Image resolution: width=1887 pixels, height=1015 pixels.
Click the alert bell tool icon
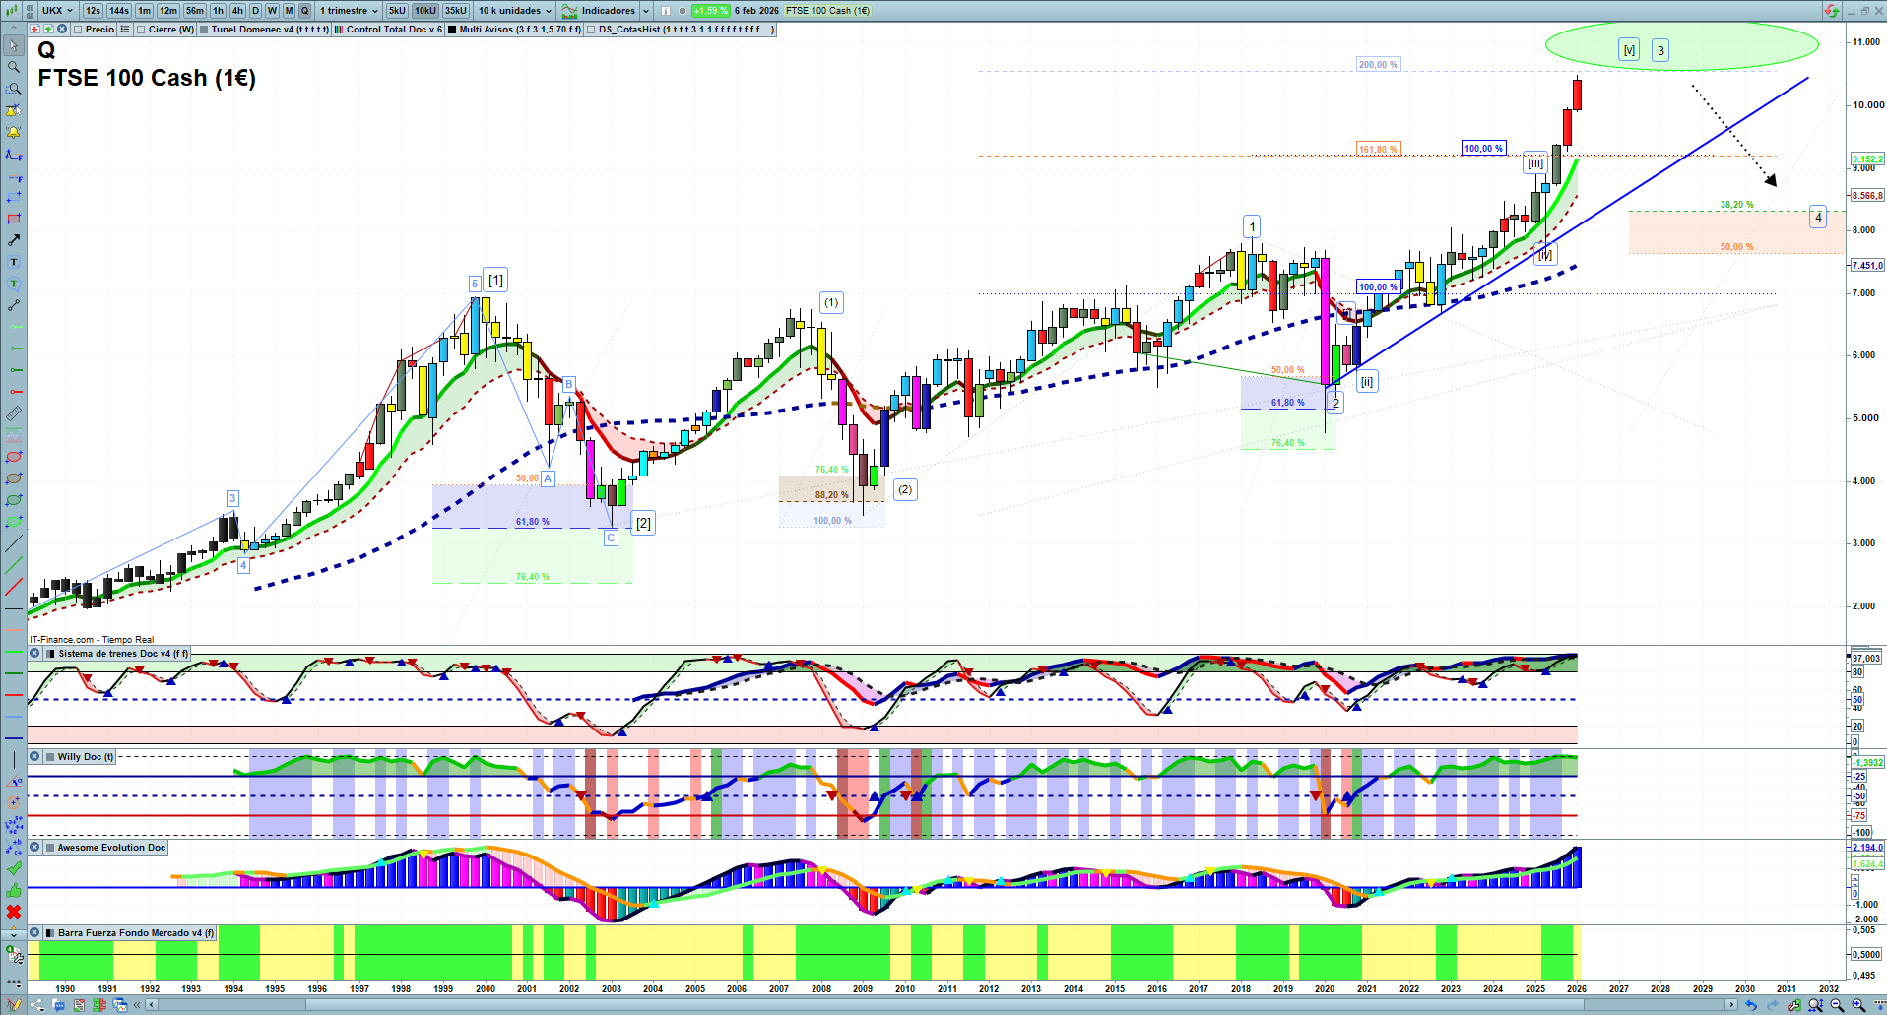coord(14,132)
